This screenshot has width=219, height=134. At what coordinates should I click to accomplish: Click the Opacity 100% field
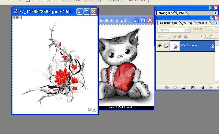pos(208,29)
